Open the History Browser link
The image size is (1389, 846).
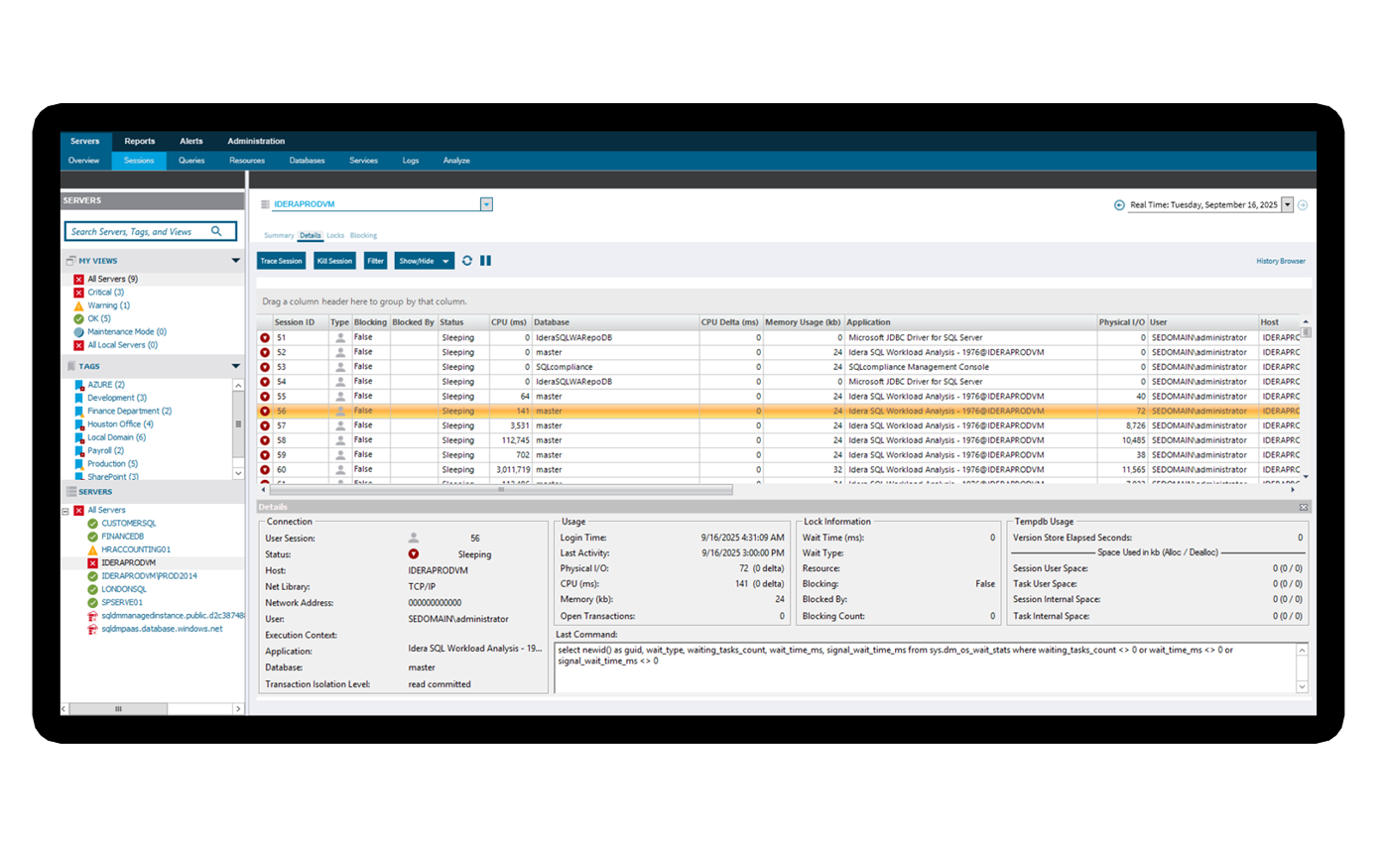[1281, 261]
